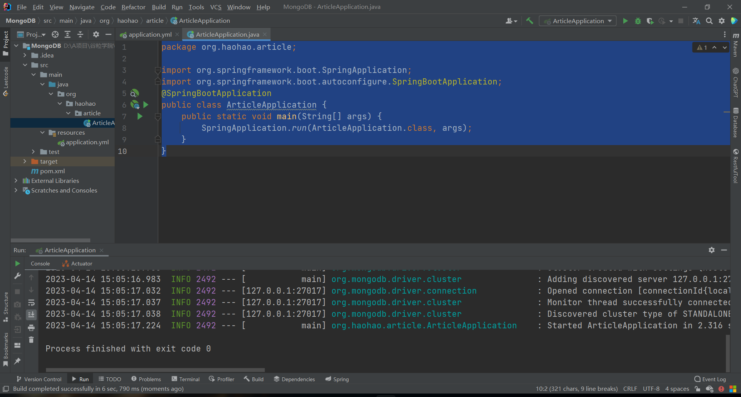The height and width of the screenshot is (397, 741).
Task: Collapse the src folder
Action: pyautogui.click(x=25, y=65)
